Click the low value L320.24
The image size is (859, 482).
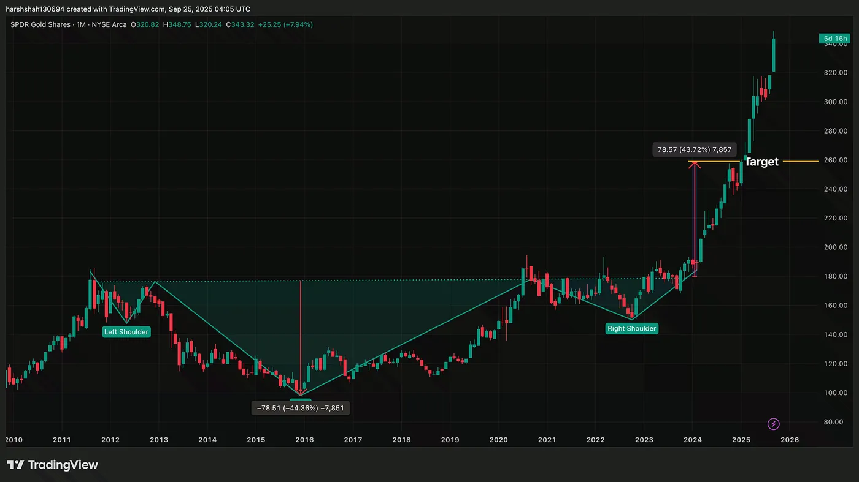pos(210,24)
